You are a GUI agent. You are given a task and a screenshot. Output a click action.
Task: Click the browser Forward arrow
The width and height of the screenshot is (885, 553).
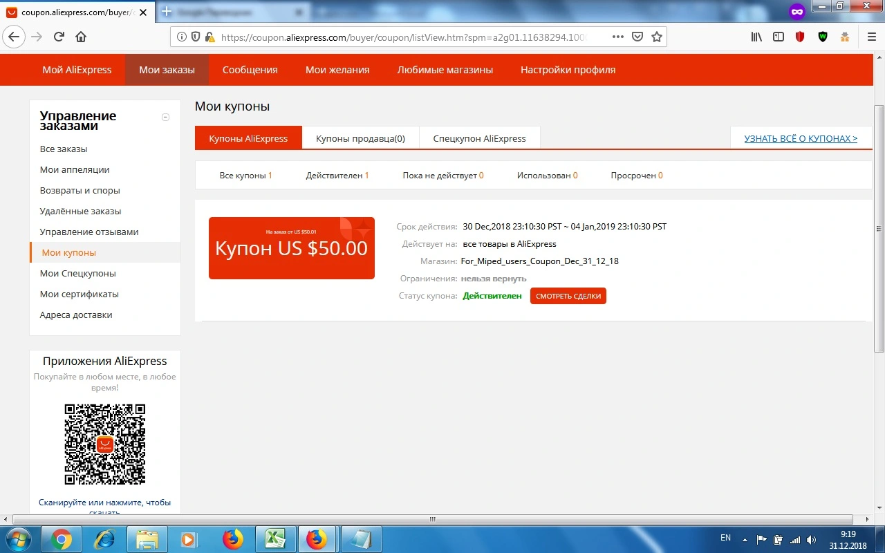37,37
